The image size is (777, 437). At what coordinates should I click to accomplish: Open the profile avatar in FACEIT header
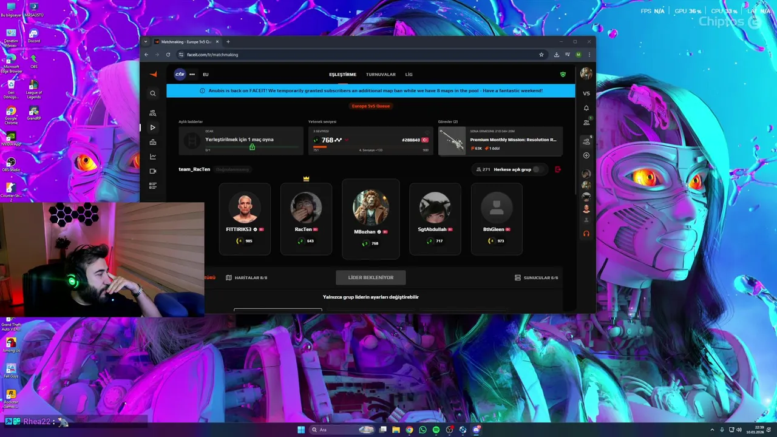click(x=586, y=74)
